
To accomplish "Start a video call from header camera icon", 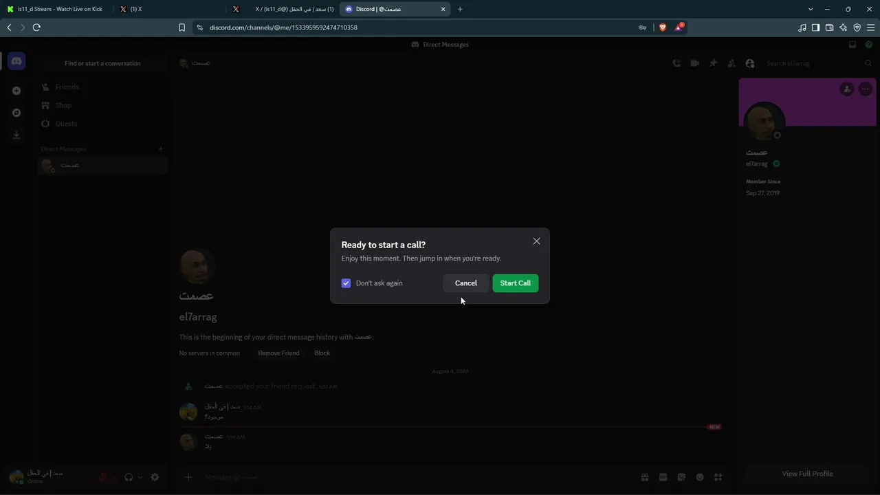I will [x=695, y=63].
